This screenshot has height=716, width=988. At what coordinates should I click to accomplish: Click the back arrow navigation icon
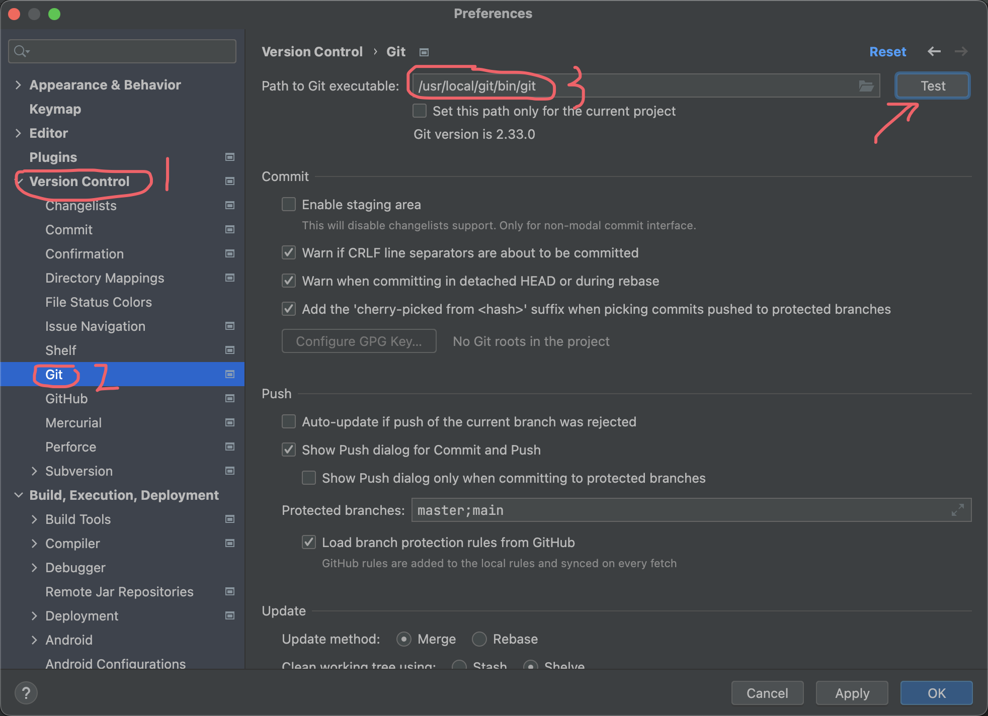coord(934,51)
